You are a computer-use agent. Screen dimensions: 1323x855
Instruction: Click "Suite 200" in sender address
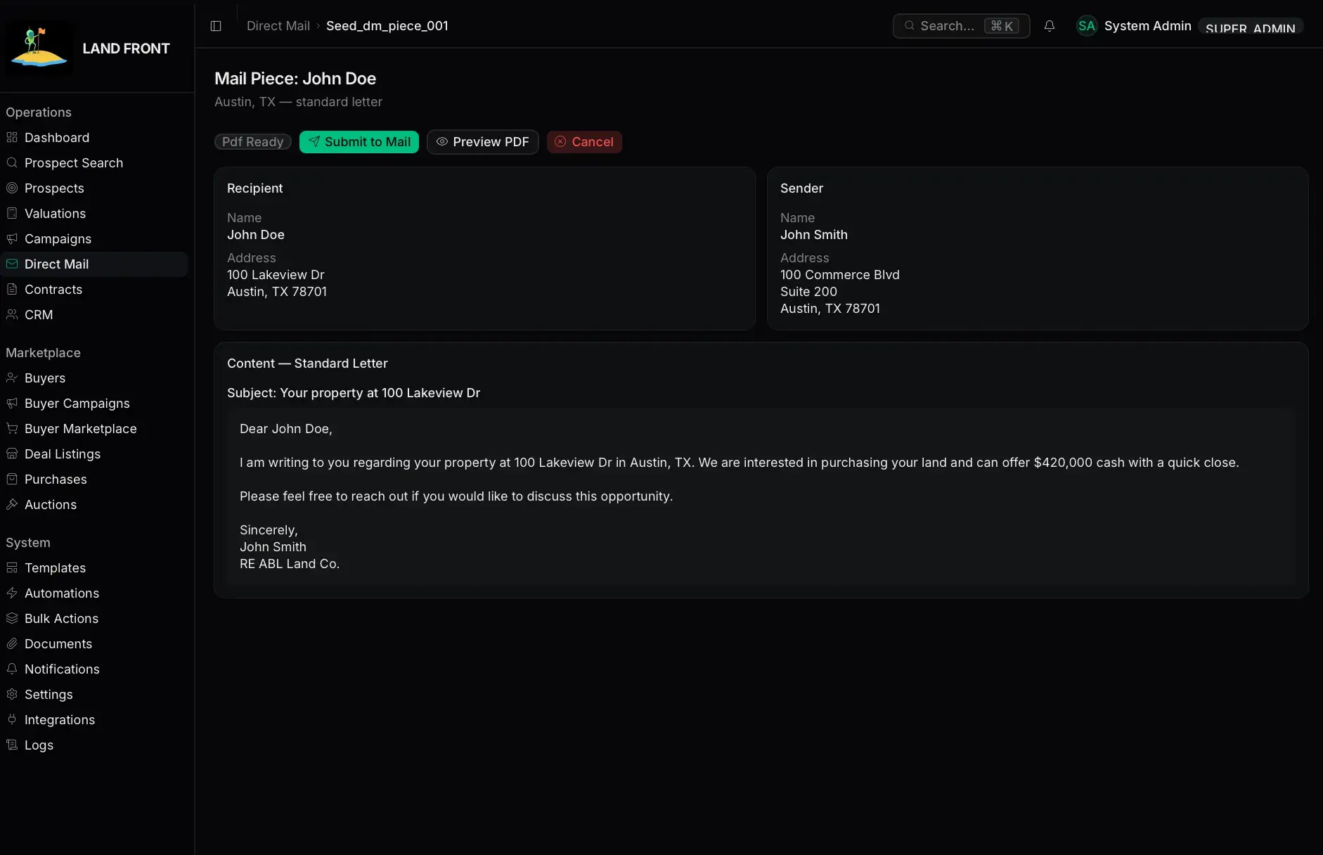coord(808,292)
